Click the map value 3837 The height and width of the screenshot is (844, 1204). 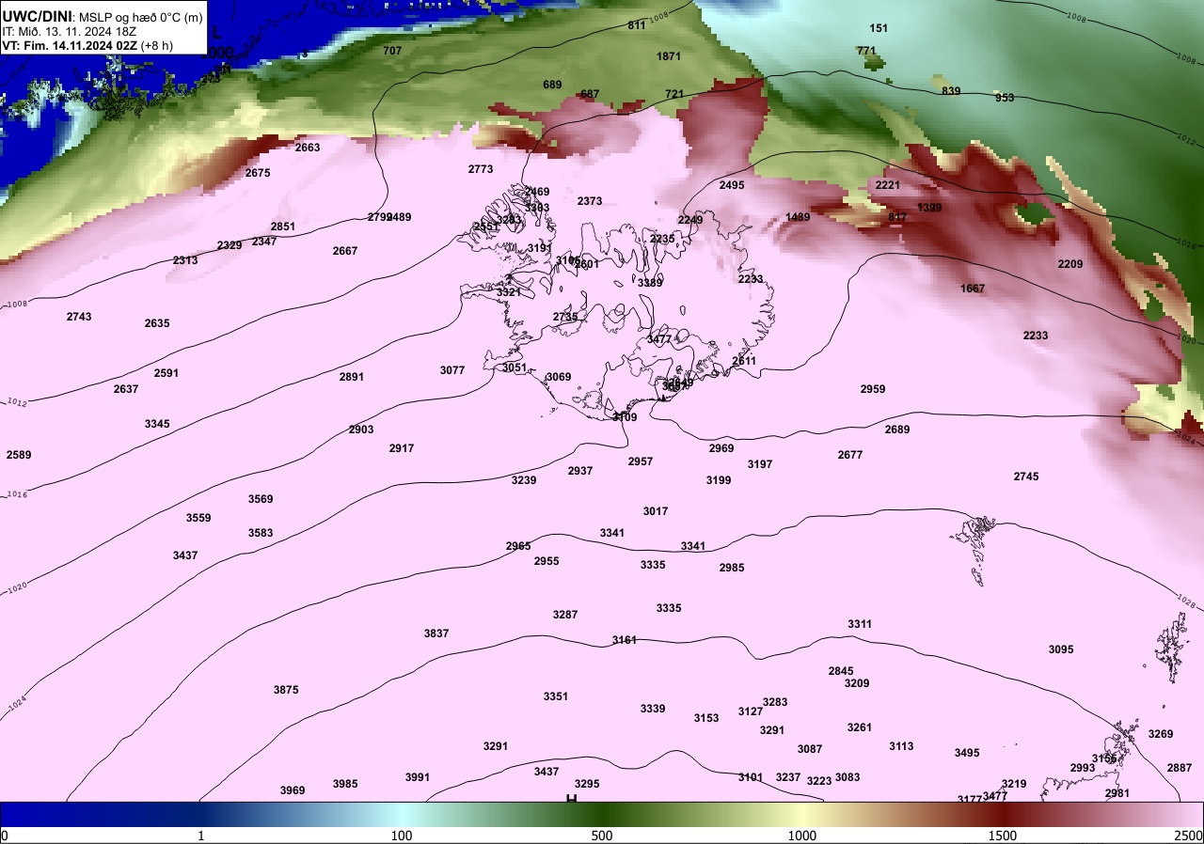click(436, 633)
